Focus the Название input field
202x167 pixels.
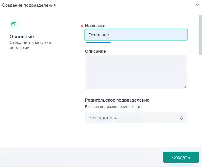pyautogui.click(x=136, y=35)
